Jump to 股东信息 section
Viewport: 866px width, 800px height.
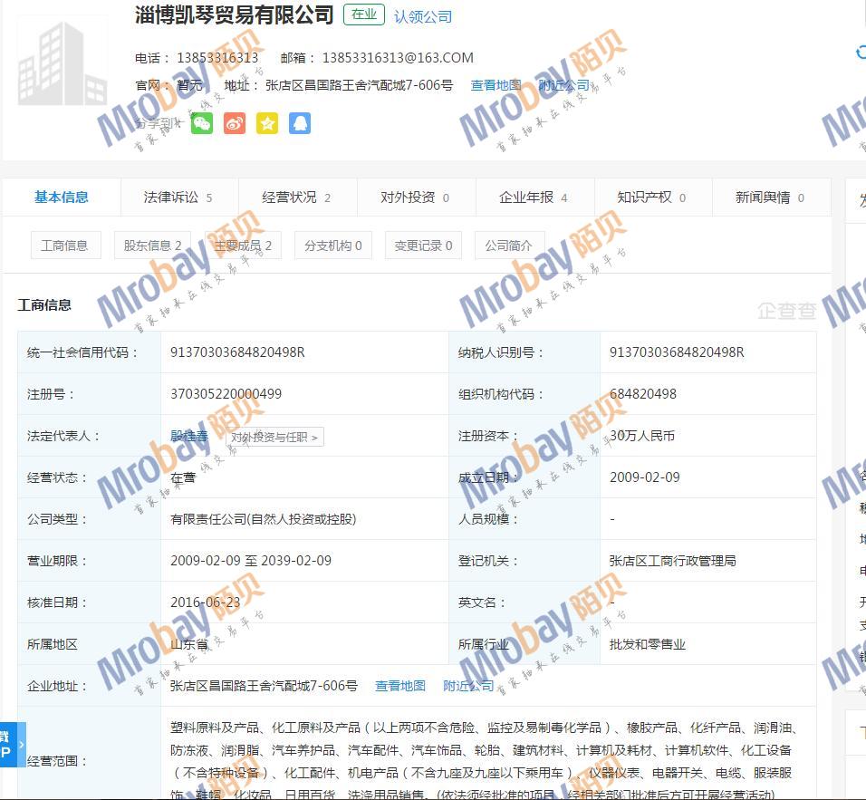pos(153,246)
